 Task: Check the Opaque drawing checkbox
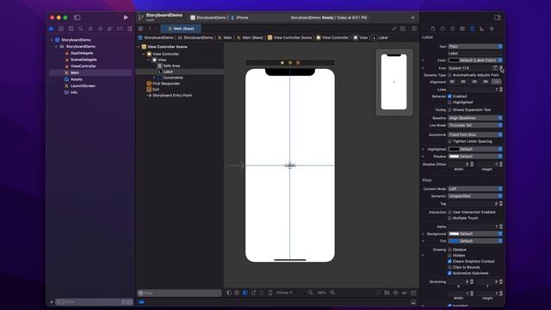[449, 250]
